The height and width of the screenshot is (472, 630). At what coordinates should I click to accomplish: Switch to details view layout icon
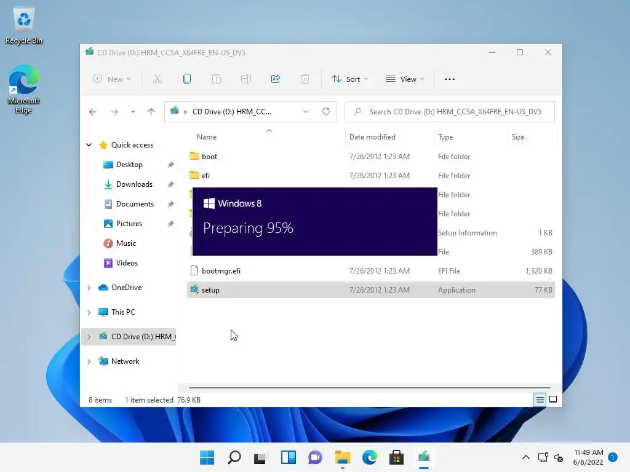540,399
